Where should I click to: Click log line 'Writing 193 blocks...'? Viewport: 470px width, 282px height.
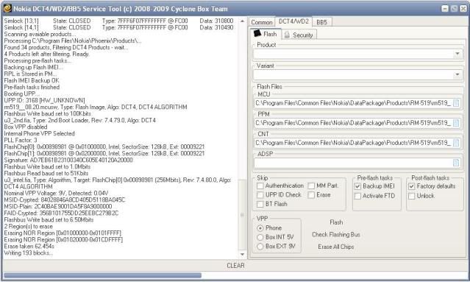(x=29, y=253)
